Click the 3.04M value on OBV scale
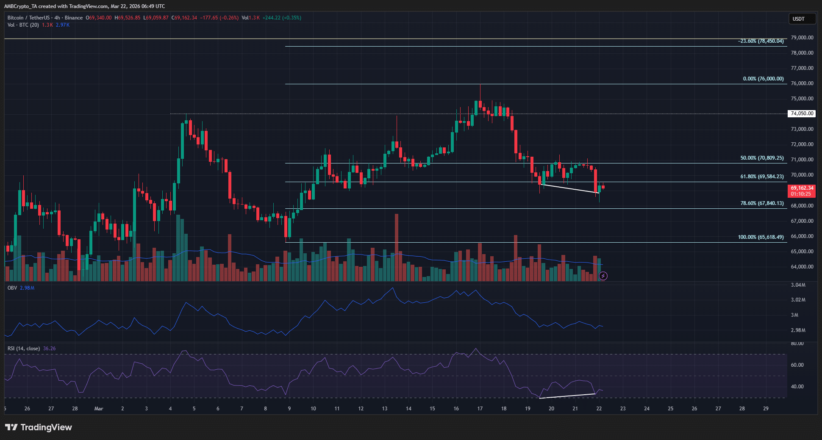822x440 pixels. pos(798,285)
